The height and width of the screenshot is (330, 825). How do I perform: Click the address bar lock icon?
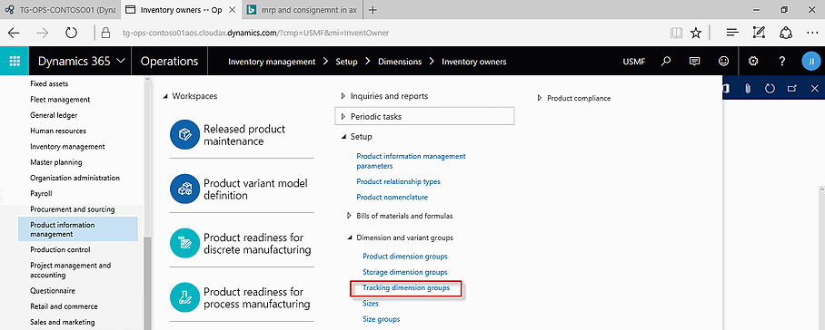click(105, 33)
